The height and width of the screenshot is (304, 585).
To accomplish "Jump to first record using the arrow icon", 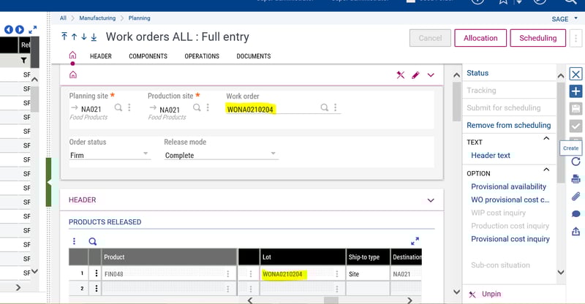I will click(x=64, y=37).
